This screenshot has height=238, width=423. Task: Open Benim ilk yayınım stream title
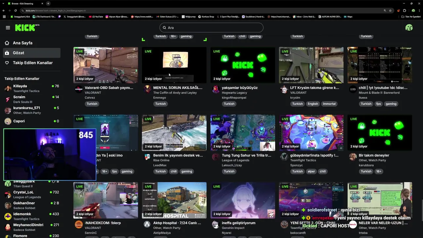(178, 155)
